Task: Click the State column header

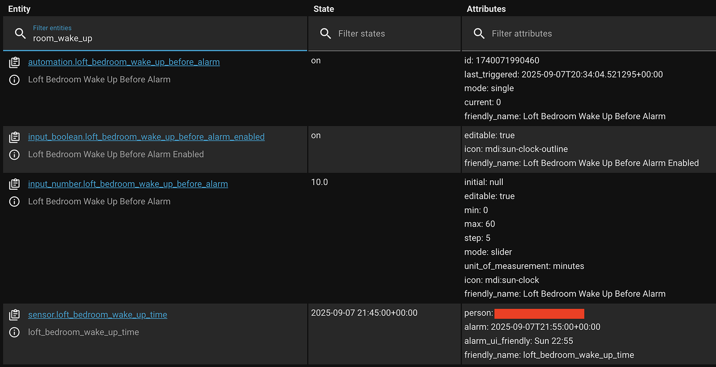Action: pos(323,8)
